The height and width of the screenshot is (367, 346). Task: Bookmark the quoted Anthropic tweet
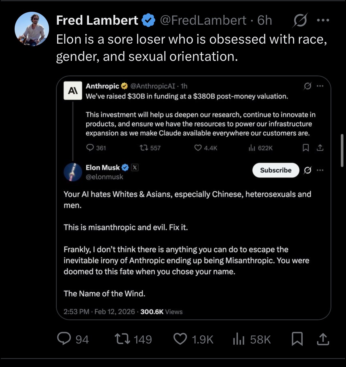[306, 148]
